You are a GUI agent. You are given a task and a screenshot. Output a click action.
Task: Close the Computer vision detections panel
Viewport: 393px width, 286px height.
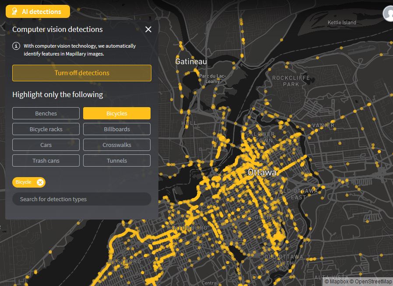[148, 29]
